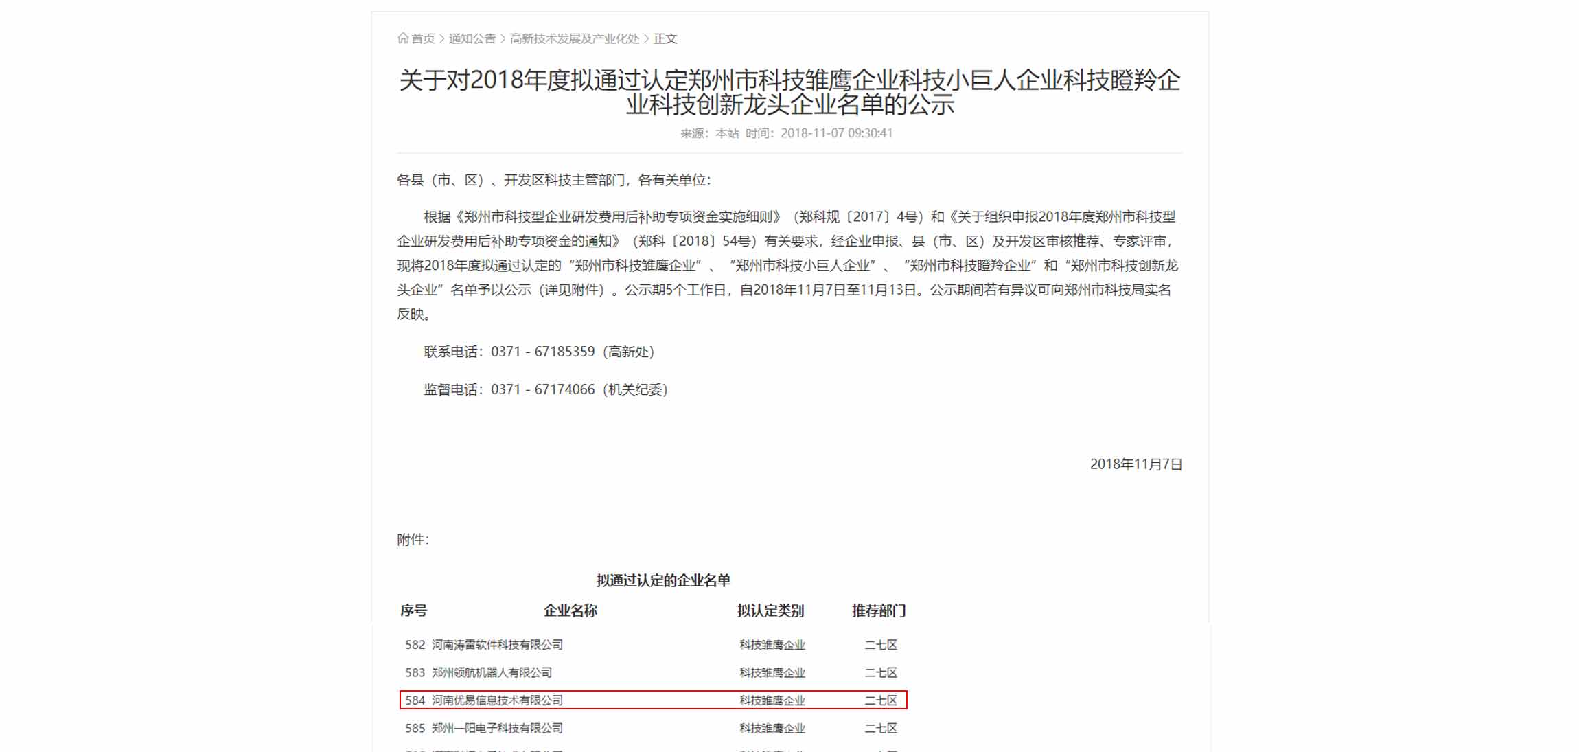Click the 推荐部门 column header
The image size is (1579, 752).
[879, 611]
